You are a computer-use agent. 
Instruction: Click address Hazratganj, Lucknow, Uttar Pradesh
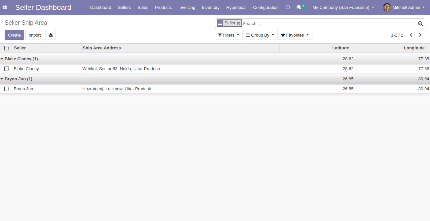117,89
